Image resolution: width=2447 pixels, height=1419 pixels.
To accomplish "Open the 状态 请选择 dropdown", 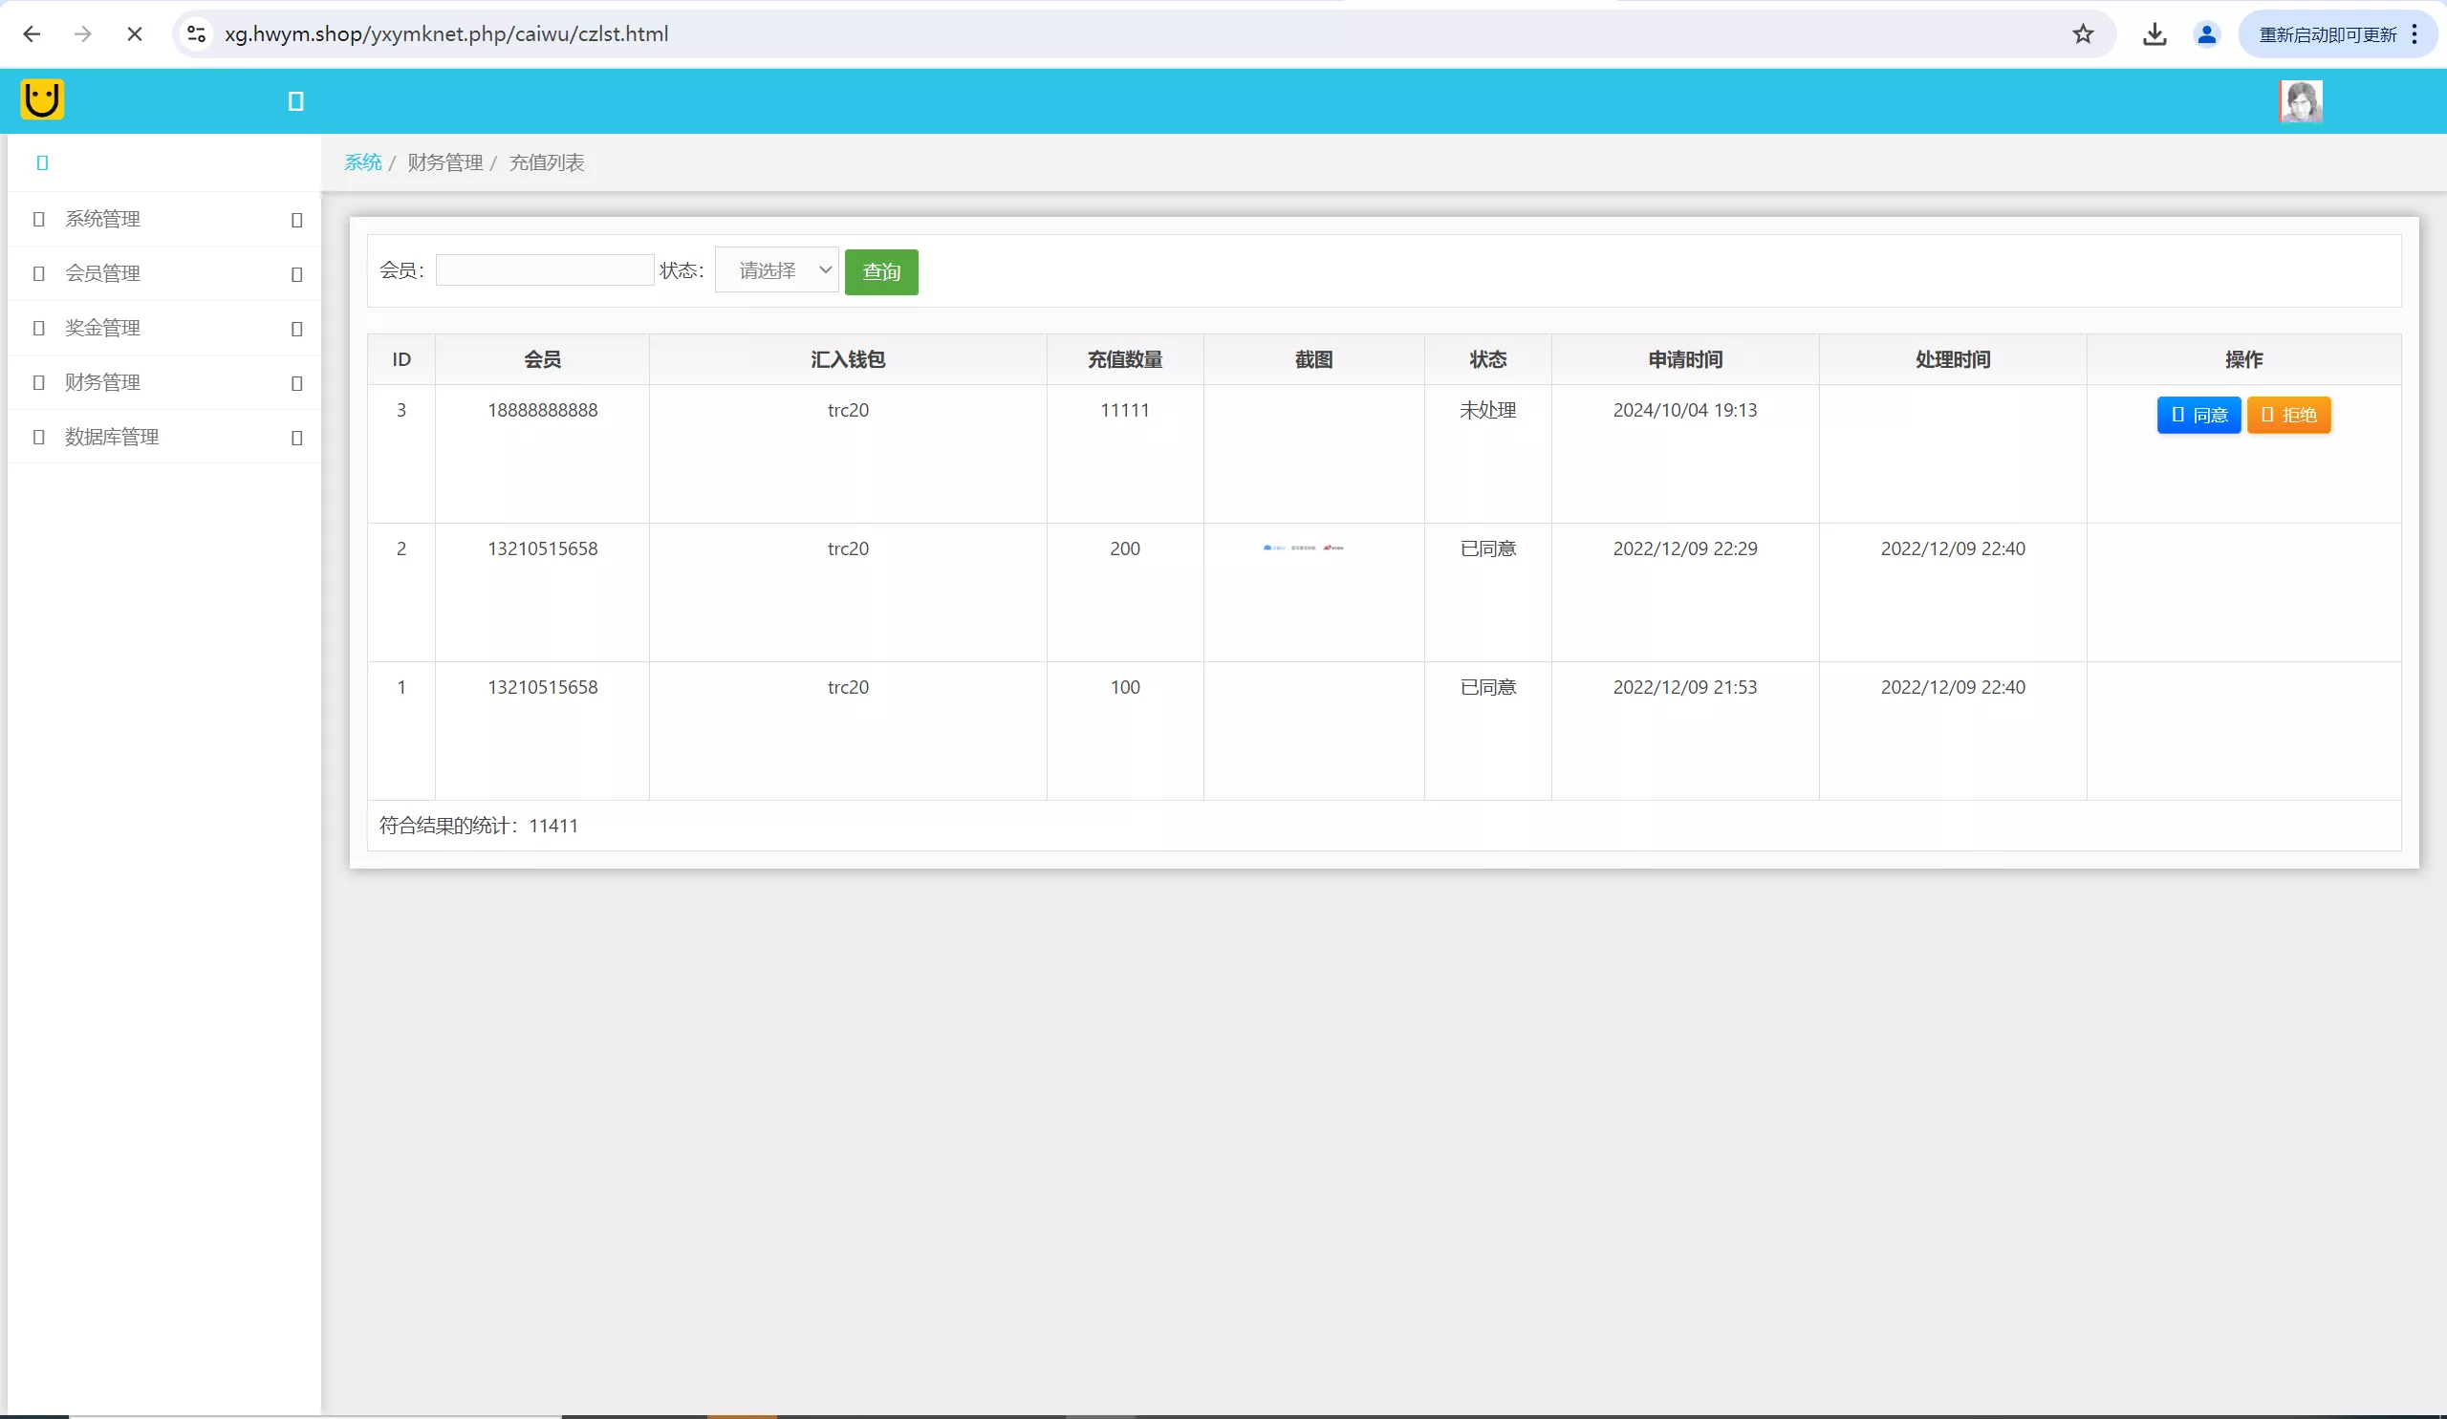I will [x=777, y=270].
